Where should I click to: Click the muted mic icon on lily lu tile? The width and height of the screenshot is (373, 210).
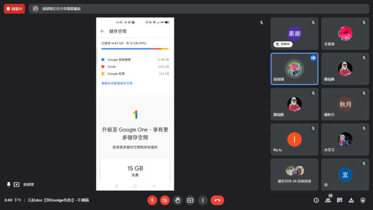tap(313, 128)
